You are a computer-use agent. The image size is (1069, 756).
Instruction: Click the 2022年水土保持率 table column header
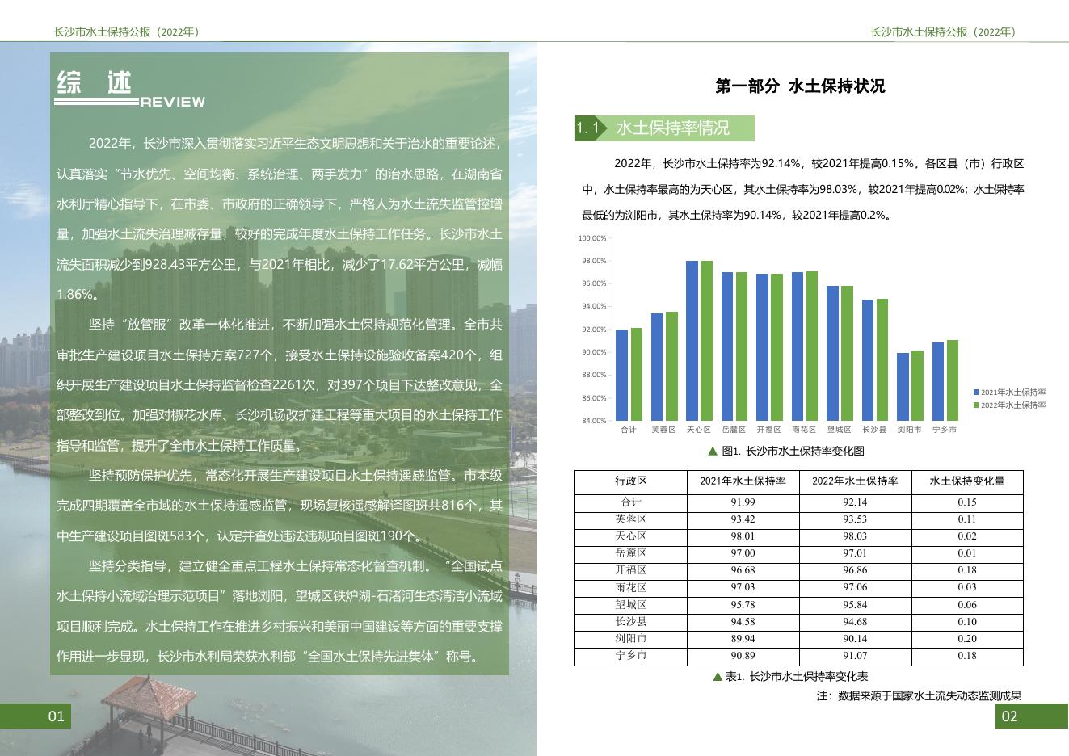click(x=855, y=481)
